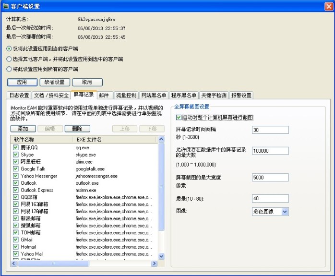Toggle 自动对整个计算机屏幕进行截图 checkbox
Image resolution: width=335 pixels, height=276 pixels.
pyautogui.click(x=179, y=117)
